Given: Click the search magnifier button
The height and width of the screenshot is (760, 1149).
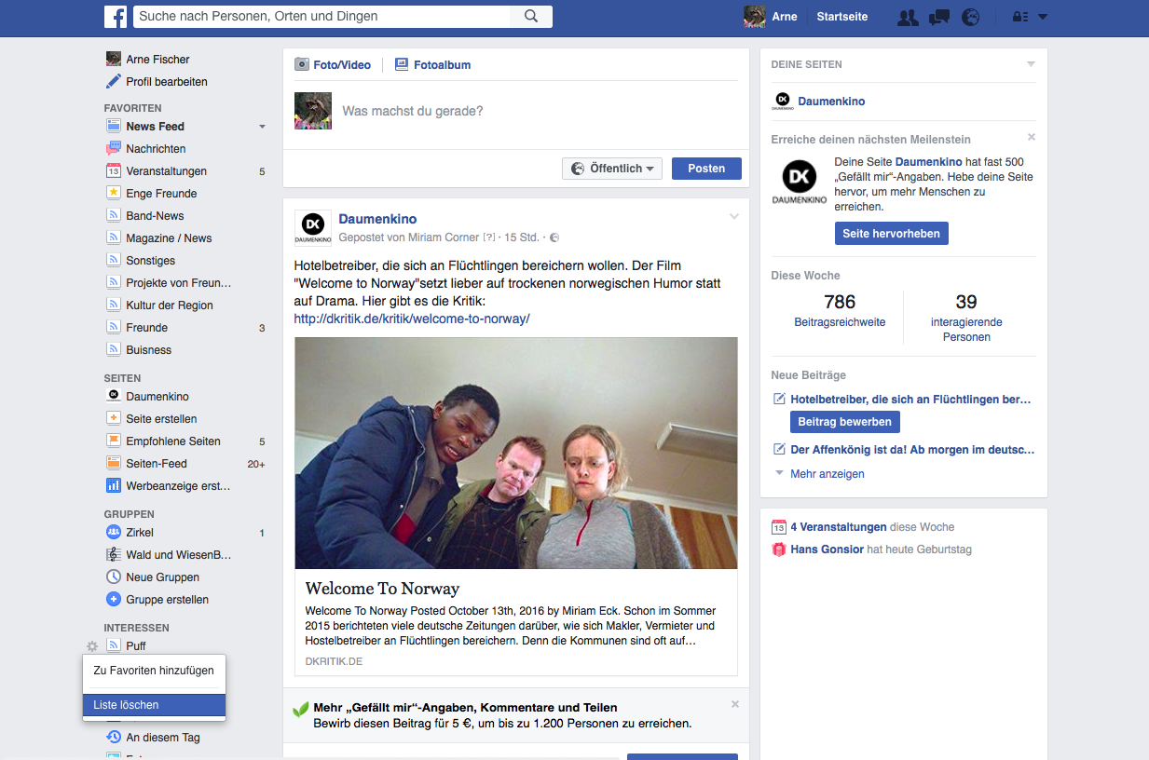Looking at the screenshot, I should tap(531, 17).
